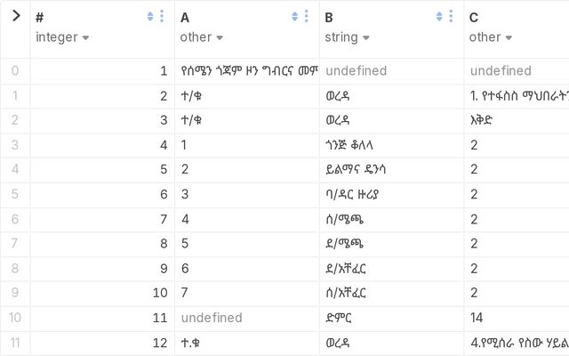Sort column A
Screen dimensions: 569x356
click(294, 16)
